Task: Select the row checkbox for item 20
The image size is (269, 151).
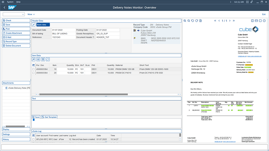Action: pos(34,73)
